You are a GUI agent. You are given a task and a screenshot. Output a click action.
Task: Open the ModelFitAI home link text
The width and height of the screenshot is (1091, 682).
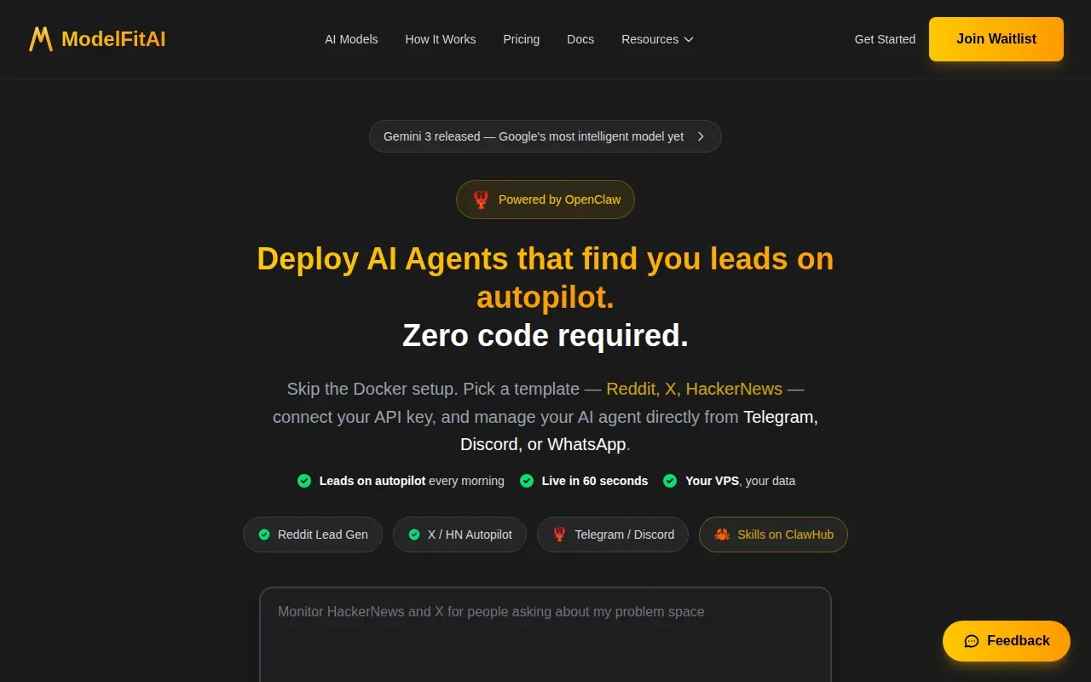[x=113, y=39]
